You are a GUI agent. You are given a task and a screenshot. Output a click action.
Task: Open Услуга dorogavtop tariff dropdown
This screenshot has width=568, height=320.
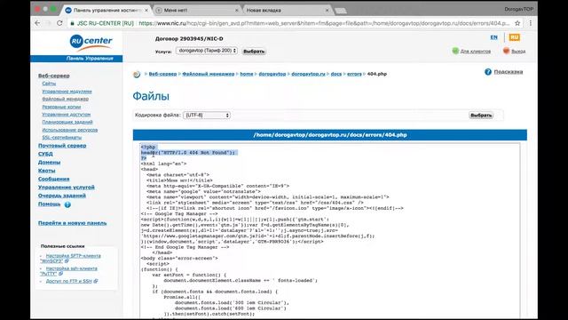207,51
